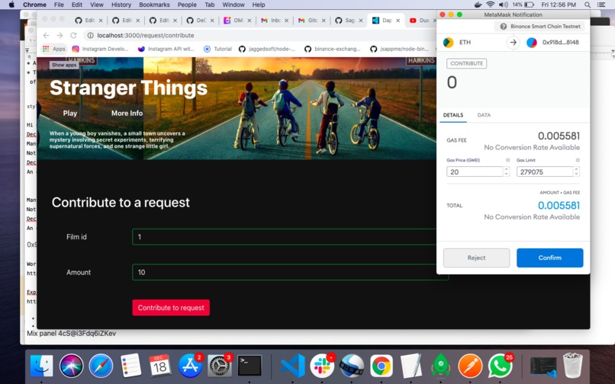This screenshot has width=615, height=384.
Task: Open Reminders from the dock
Action: [130, 366]
